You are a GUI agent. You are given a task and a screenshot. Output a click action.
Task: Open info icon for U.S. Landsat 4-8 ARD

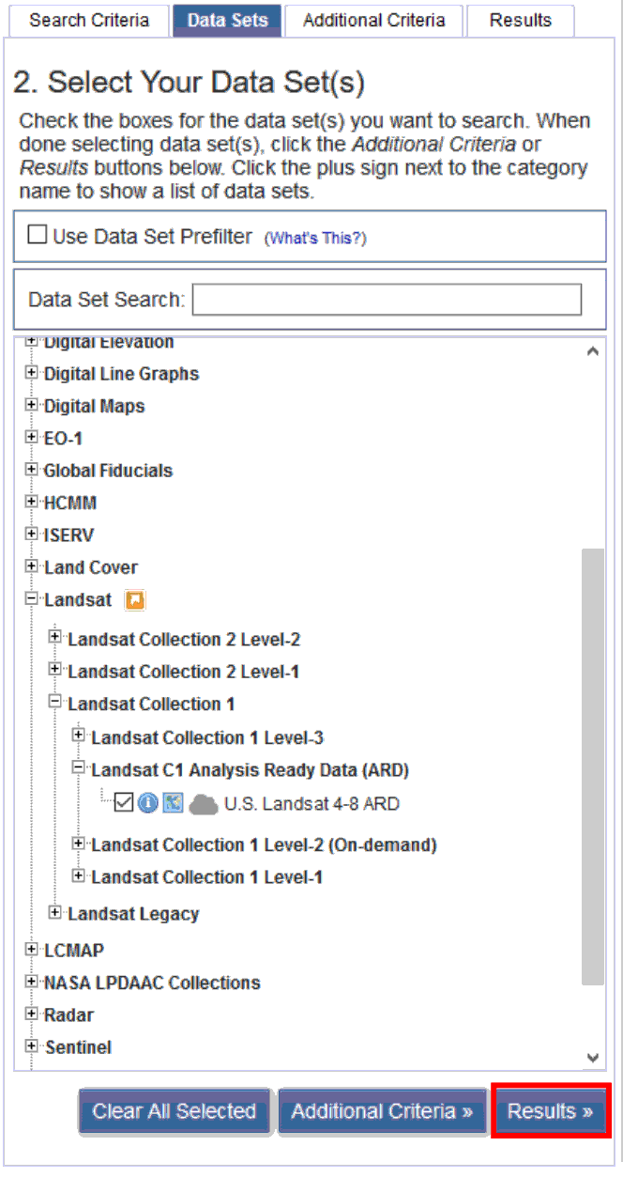(148, 804)
